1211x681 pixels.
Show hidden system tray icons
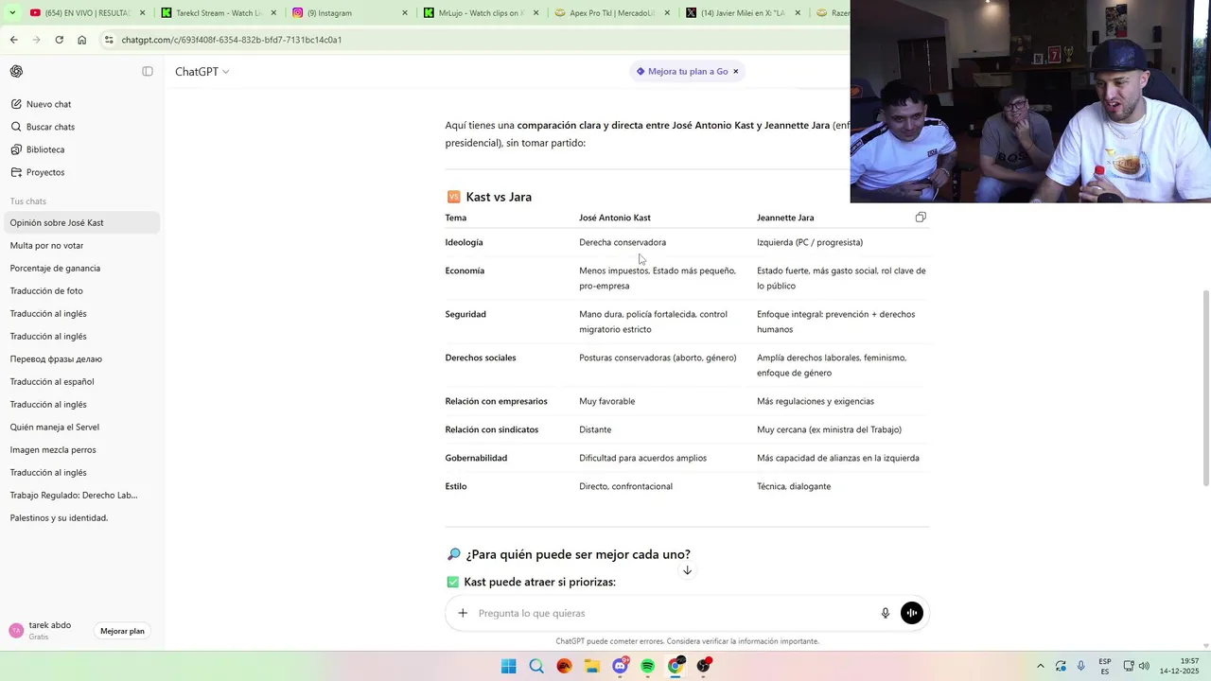(1041, 666)
